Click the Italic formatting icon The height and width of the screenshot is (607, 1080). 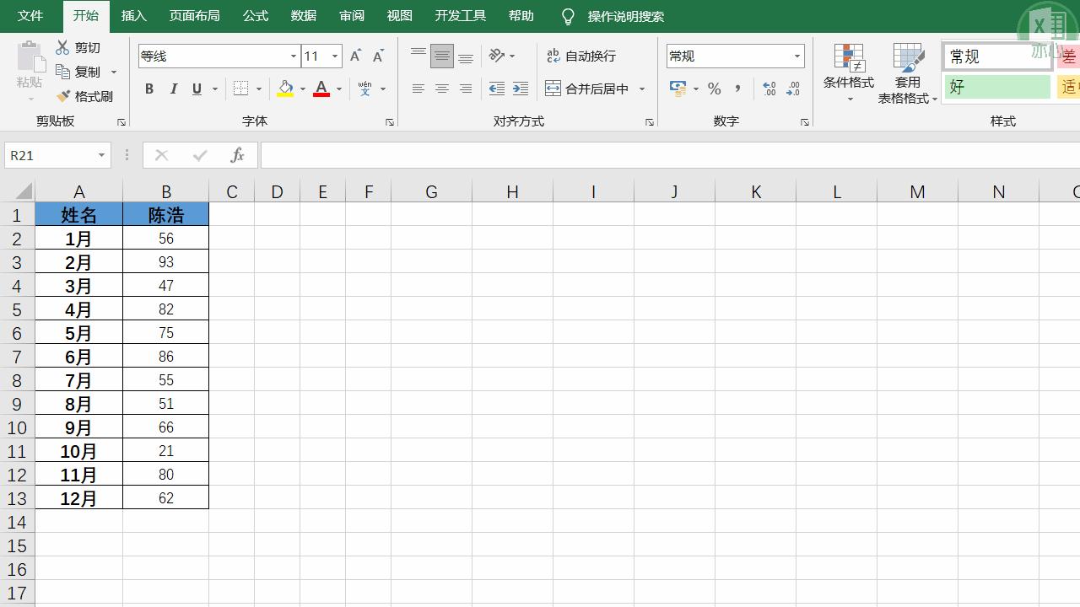pyautogui.click(x=172, y=89)
